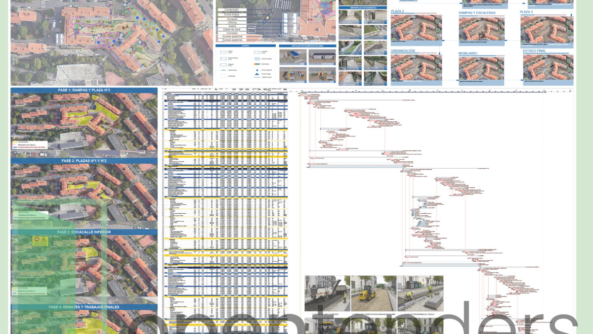This screenshot has height=334, width=593.
Task: Click the 'FASE 2: PLAZAS Nº1 Y Nº2' banner
Action: pyautogui.click(x=84, y=161)
